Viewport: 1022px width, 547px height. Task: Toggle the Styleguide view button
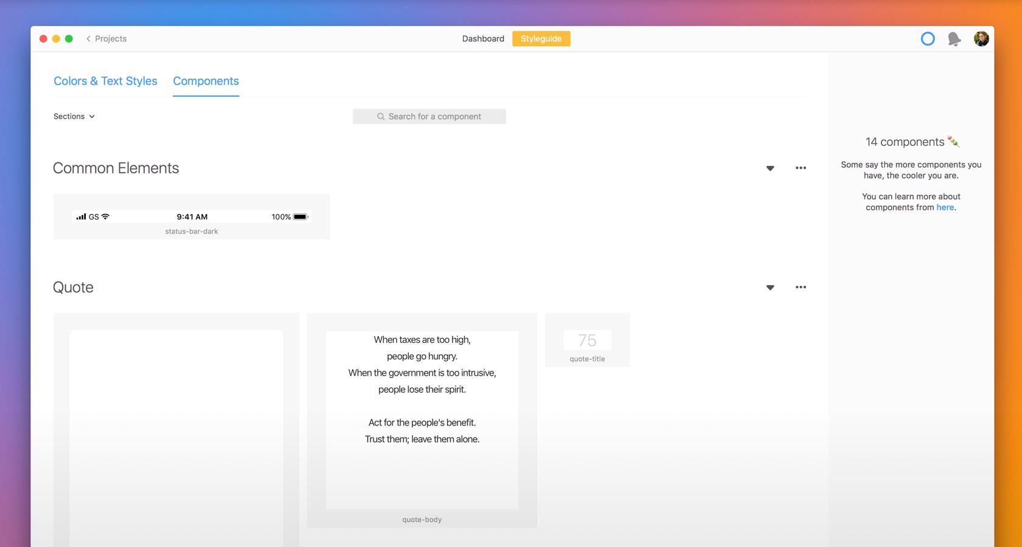tap(541, 38)
